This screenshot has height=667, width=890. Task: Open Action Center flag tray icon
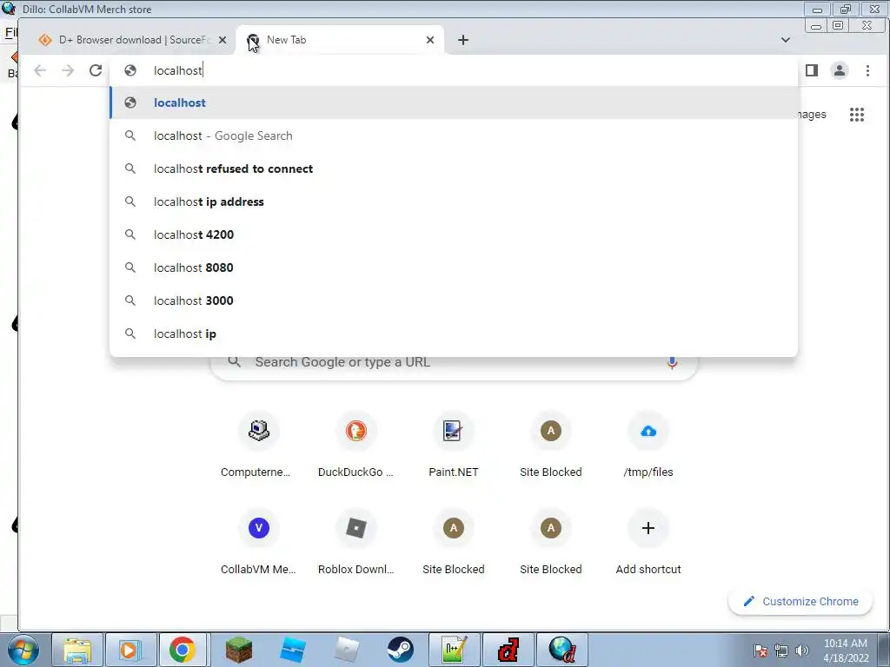[760, 651]
